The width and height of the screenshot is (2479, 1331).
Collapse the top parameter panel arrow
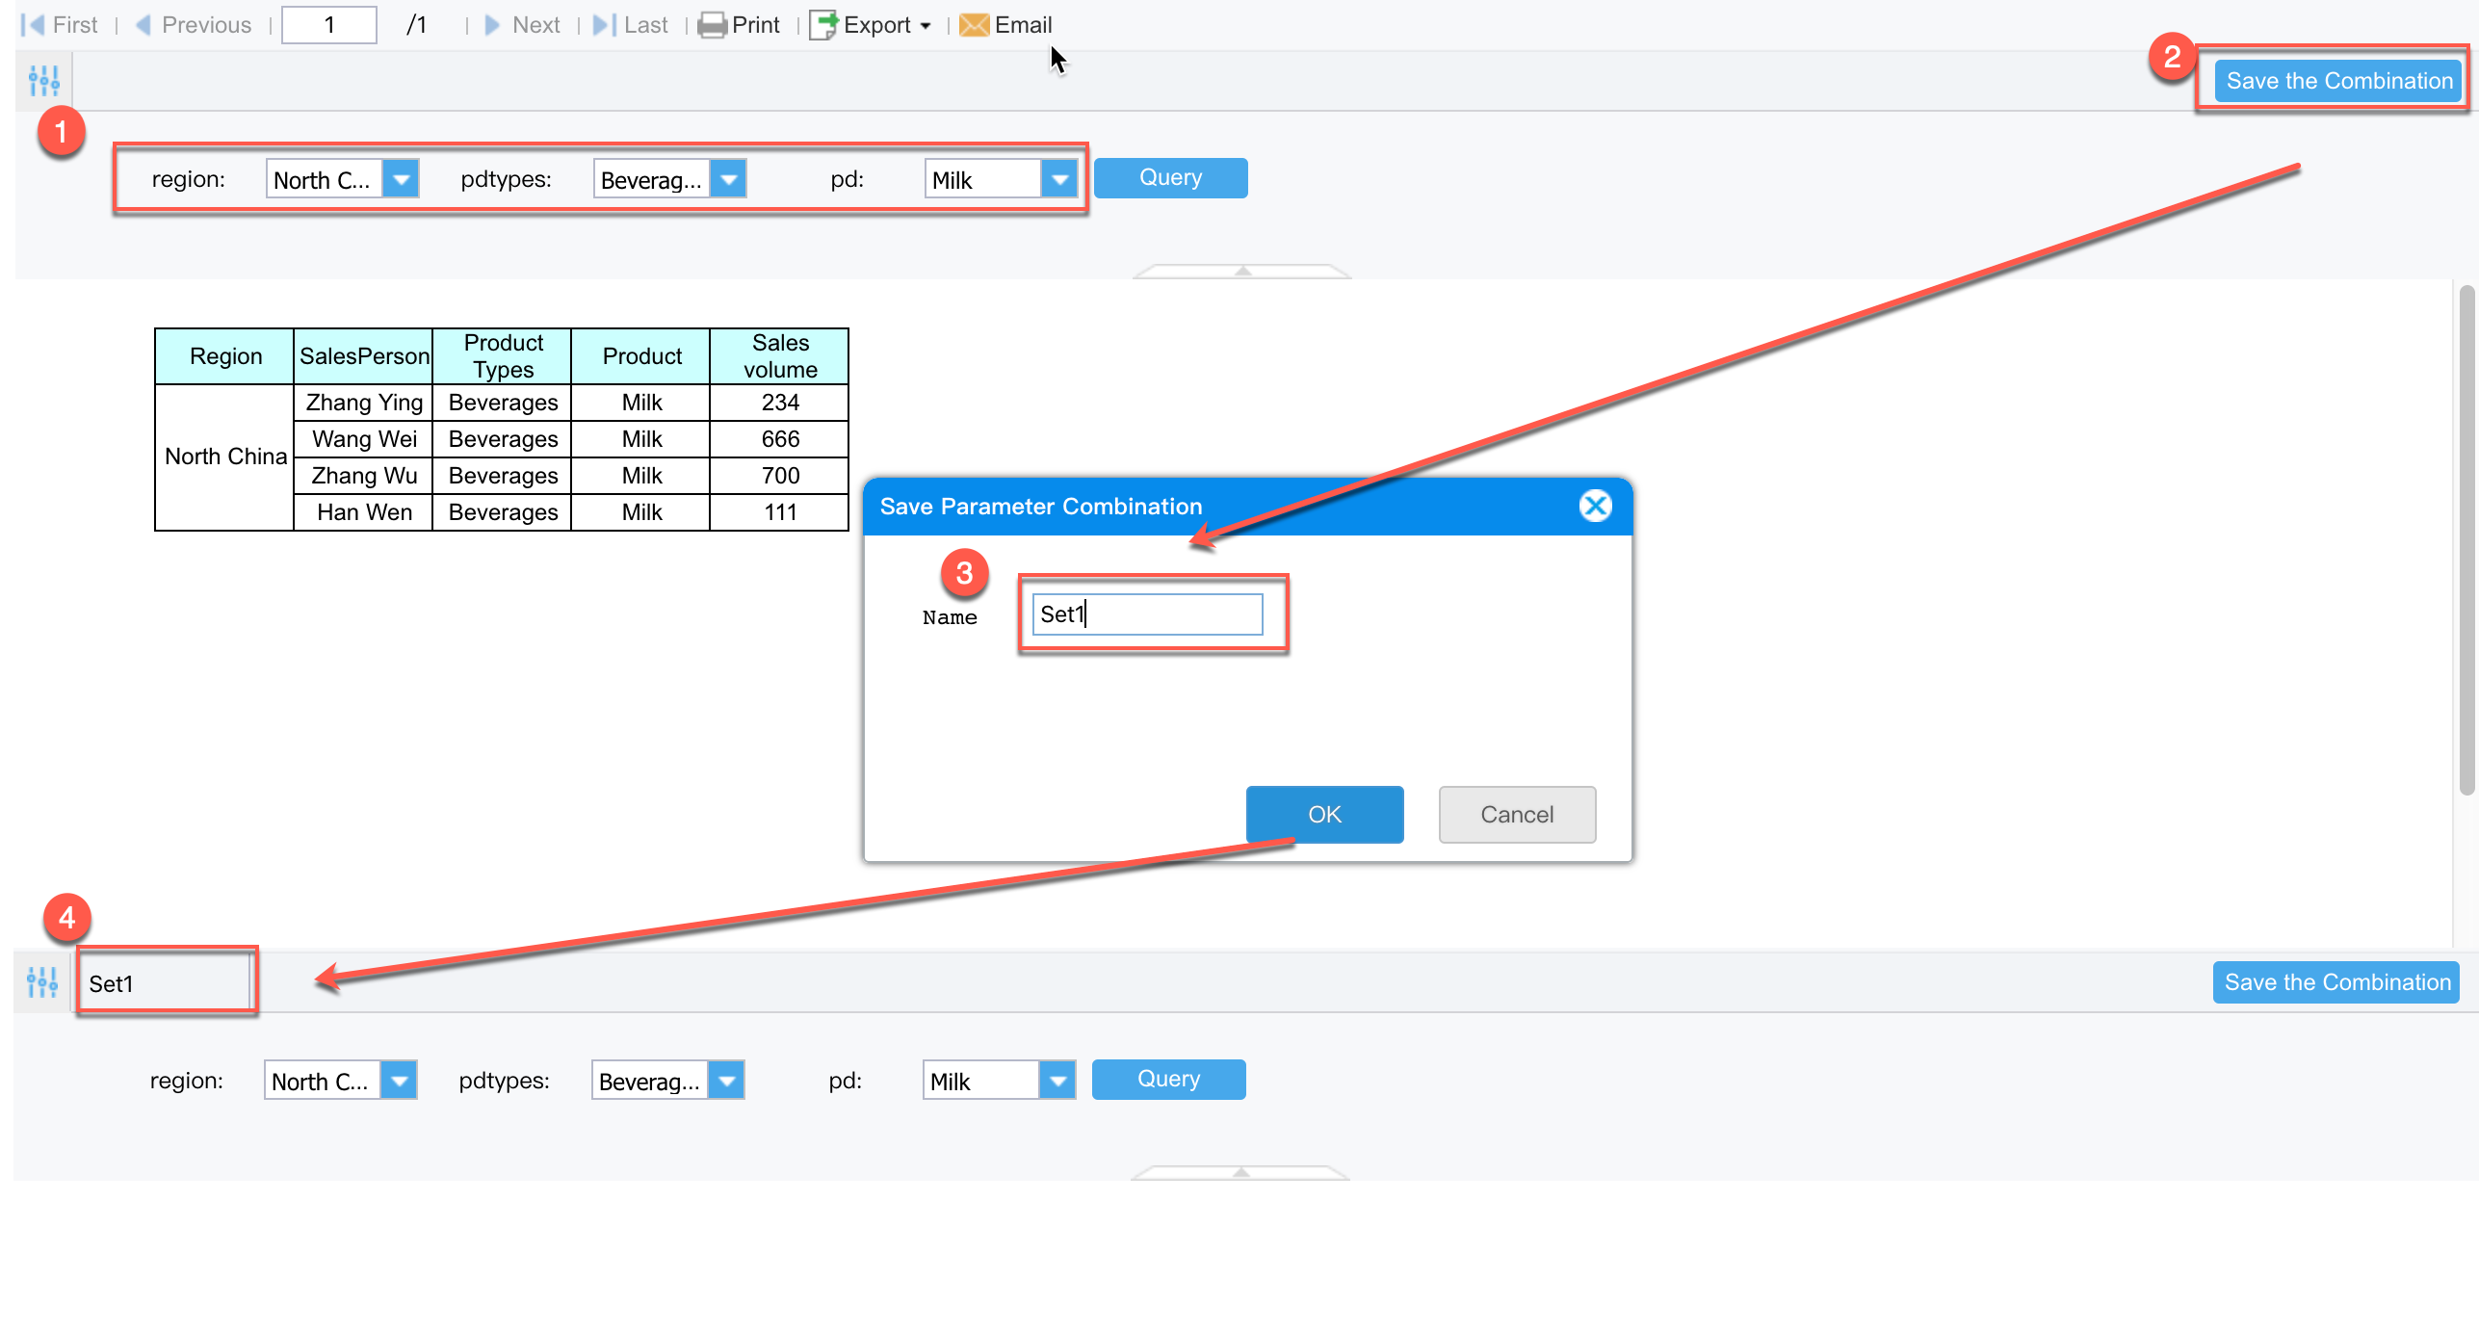(x=1242, y=272)
